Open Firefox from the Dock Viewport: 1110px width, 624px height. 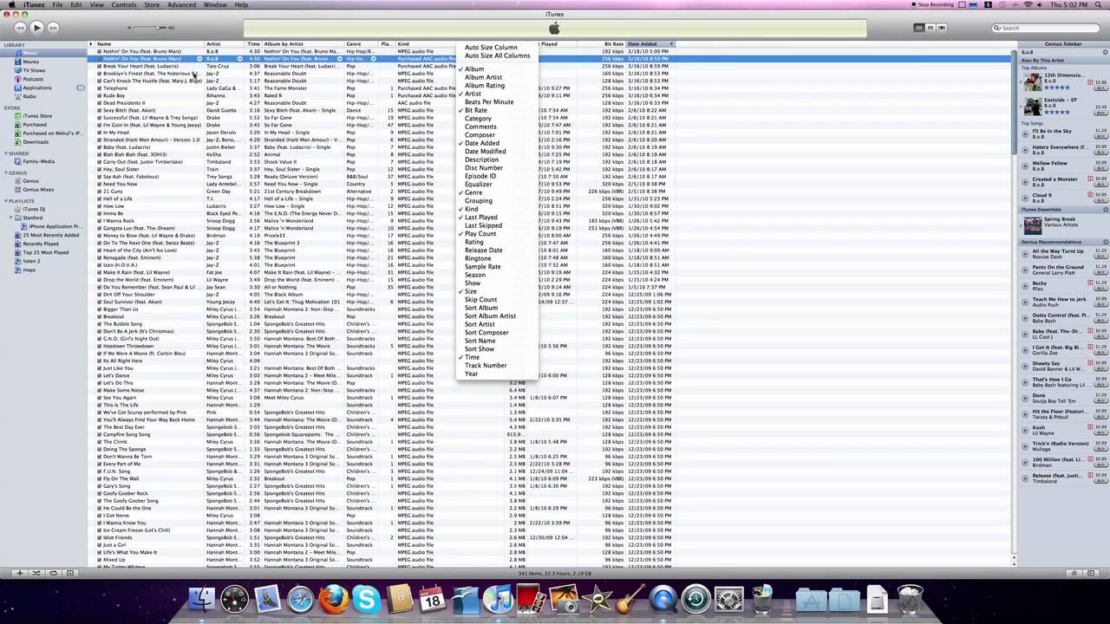click(x=333, y=598)
